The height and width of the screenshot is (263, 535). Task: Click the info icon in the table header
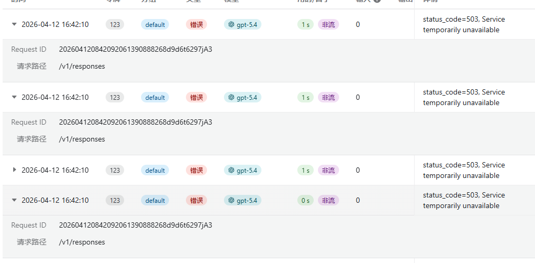pyautogui.click(x=377, y=1)
